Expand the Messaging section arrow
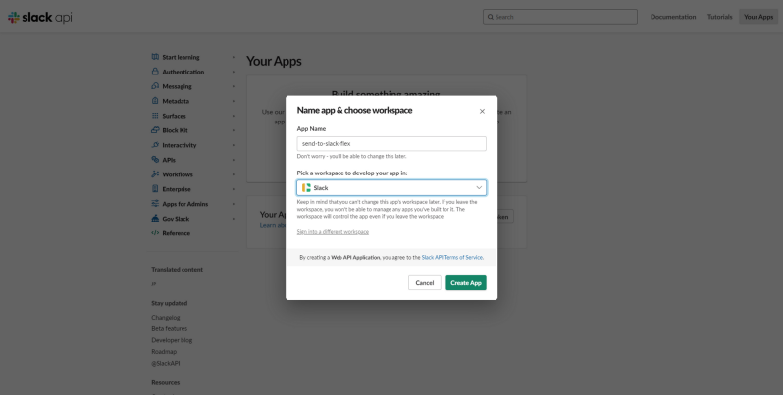This screenshot has height=395, width=783. 234,87
